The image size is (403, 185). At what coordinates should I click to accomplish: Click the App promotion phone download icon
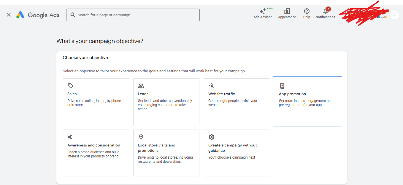(x=282, y=86)
